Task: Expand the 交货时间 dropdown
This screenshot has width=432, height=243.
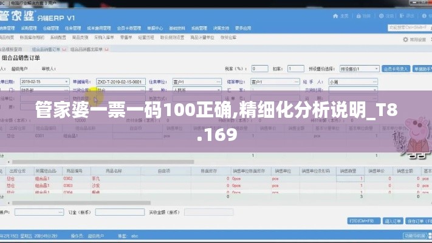Action: [x=375, y=90]
